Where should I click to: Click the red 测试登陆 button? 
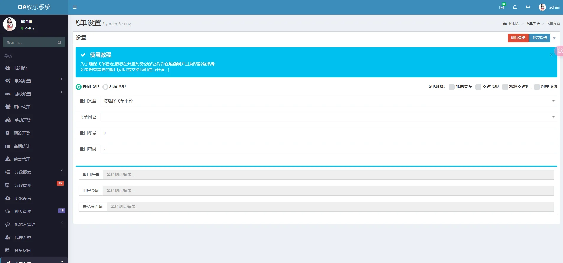[518, 38]
